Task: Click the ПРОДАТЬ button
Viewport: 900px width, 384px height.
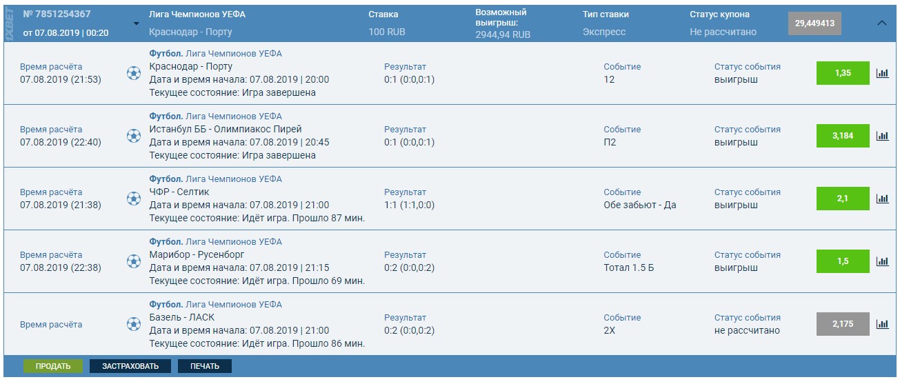Action: point(53,366)
